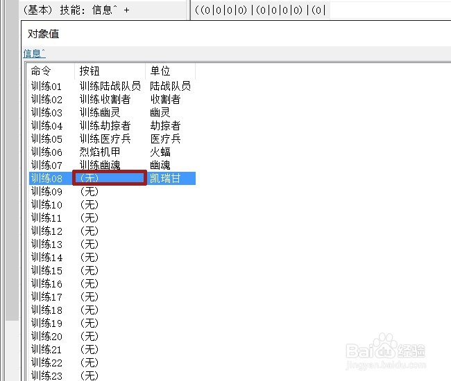This screenshot has height=381, width=451.
Task: Click the (无) button cell of 训练08
Action: coord(110,178)
